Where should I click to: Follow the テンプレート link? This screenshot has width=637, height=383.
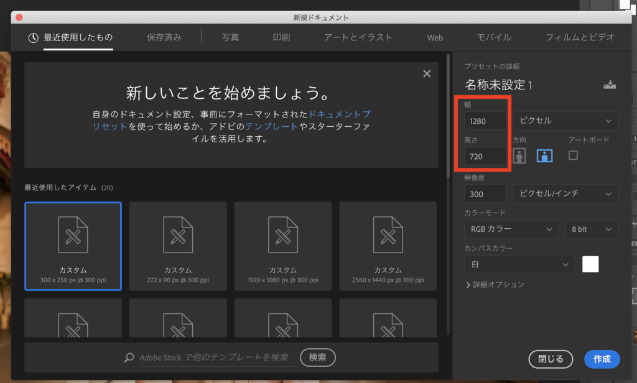click(x=271, y=126)
